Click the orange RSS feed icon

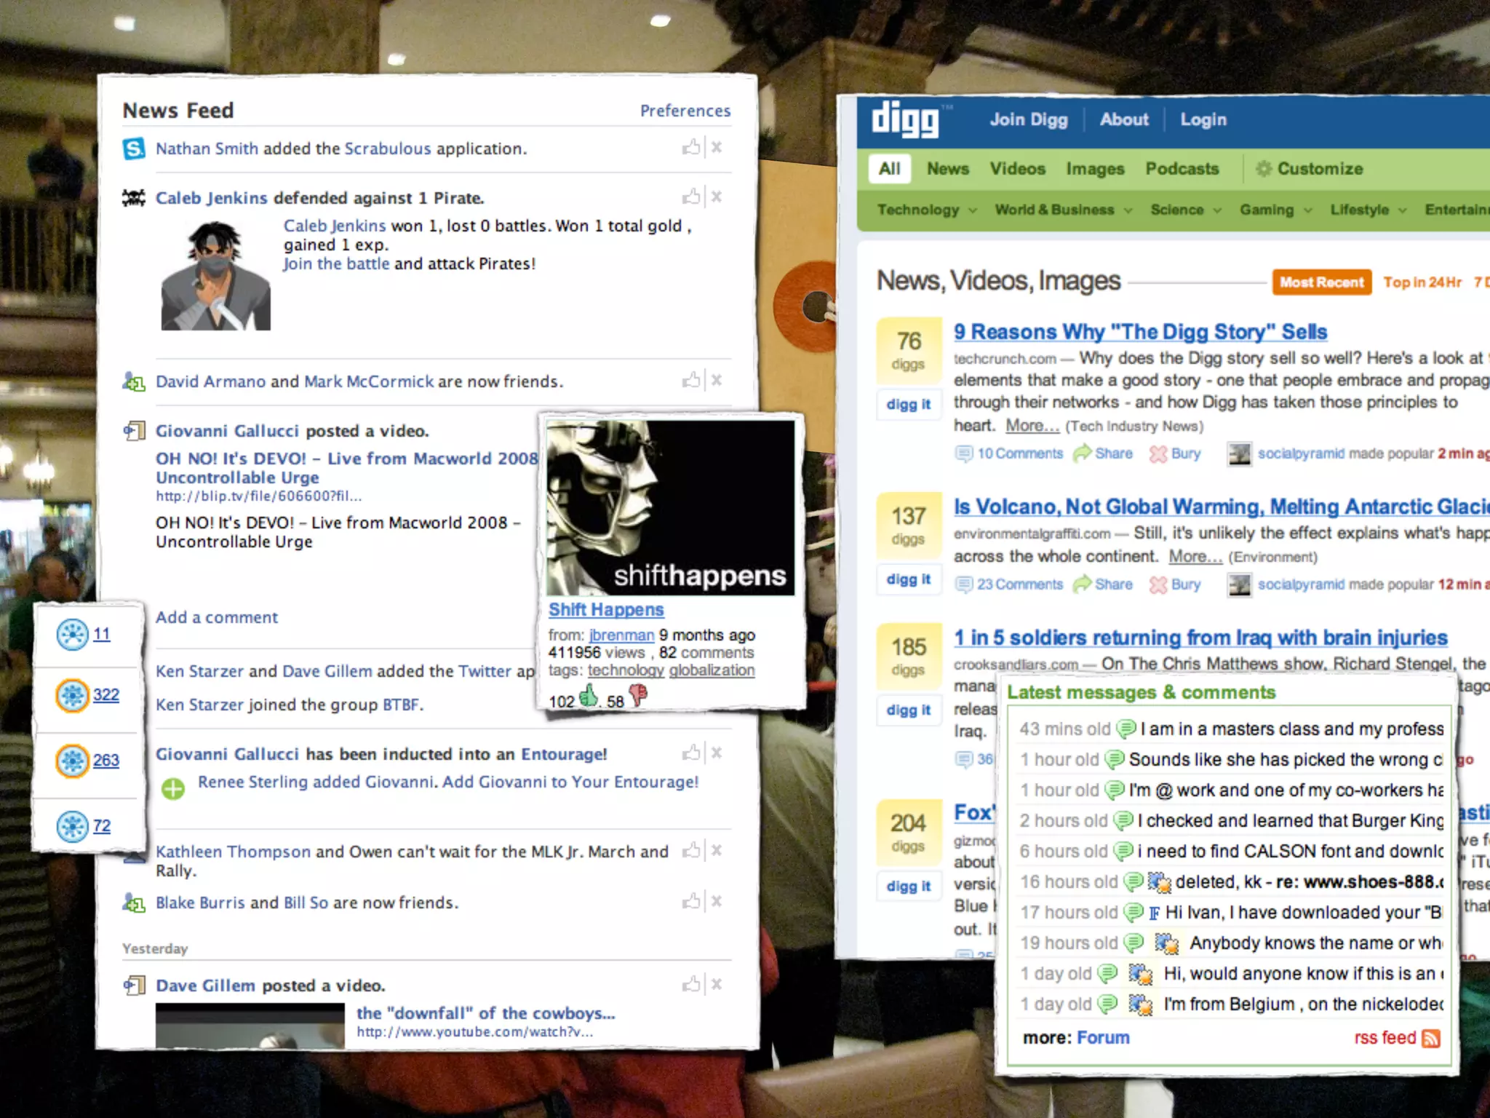click(x=1430, y=1039)
